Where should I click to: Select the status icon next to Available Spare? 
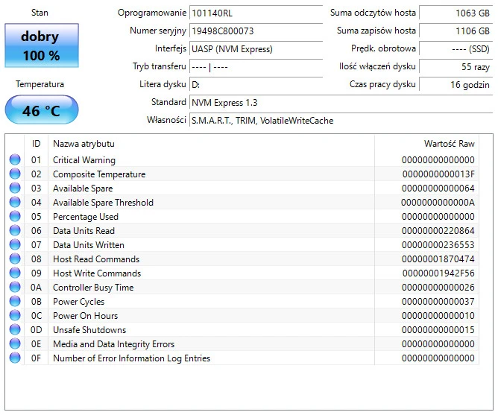point(15,189)
